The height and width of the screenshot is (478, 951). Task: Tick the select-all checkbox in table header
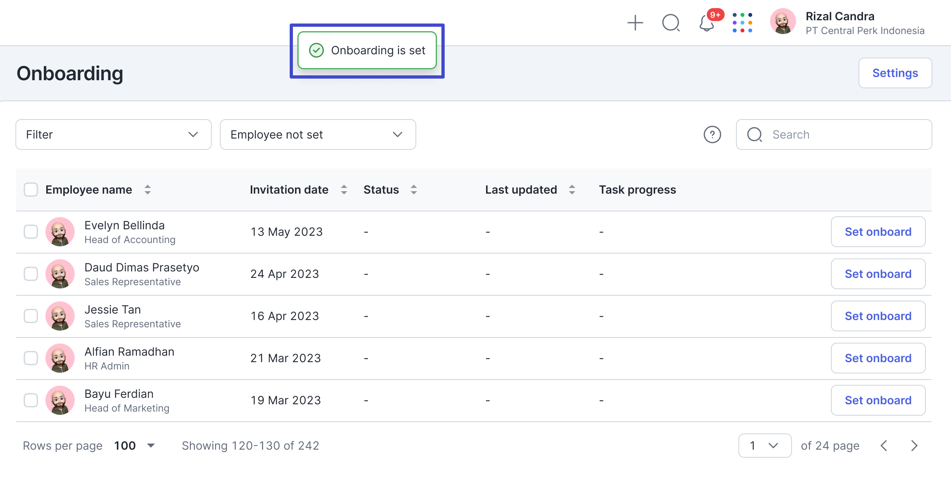(x=31, y=190)
